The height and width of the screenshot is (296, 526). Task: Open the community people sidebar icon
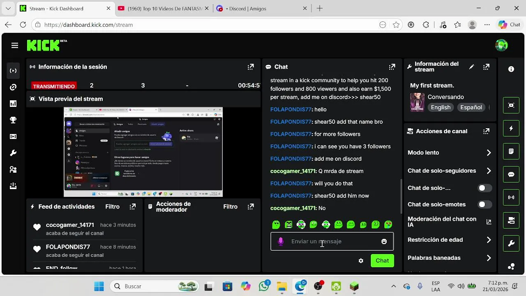click(13, 169)
